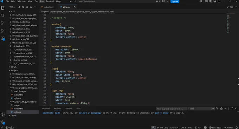Screen dimensions: 239x129
Task: Open the Extensions view
Action: point(2,38)
